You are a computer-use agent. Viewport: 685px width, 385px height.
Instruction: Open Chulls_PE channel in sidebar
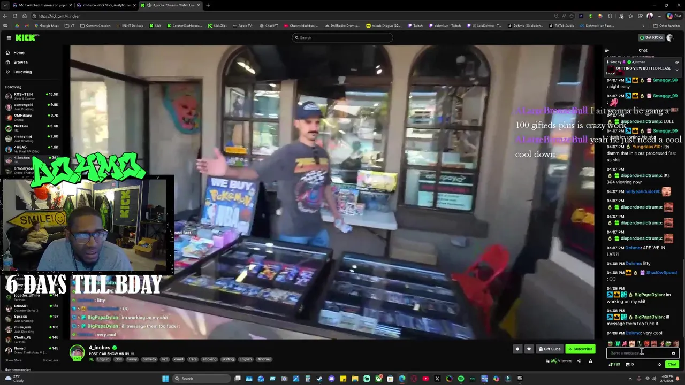click(32, 339)
